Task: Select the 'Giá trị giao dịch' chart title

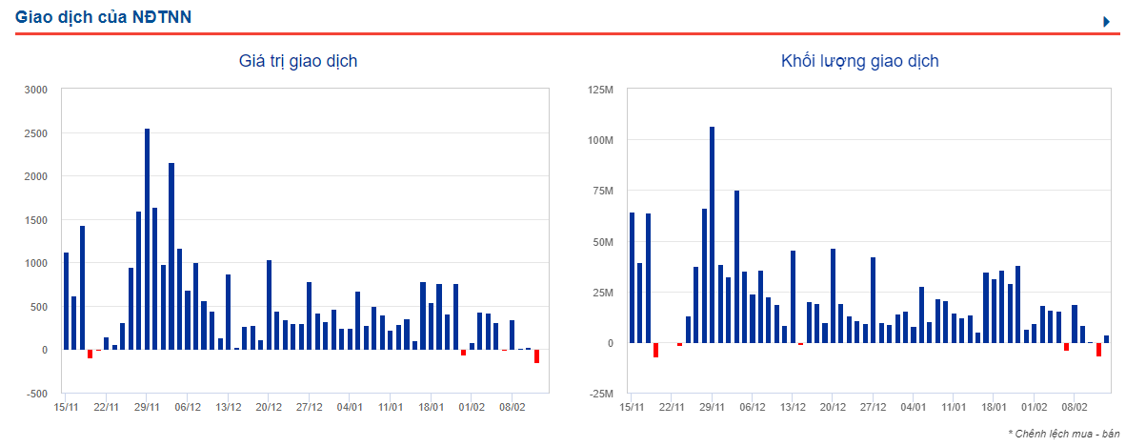Action: tap(298, 61)
